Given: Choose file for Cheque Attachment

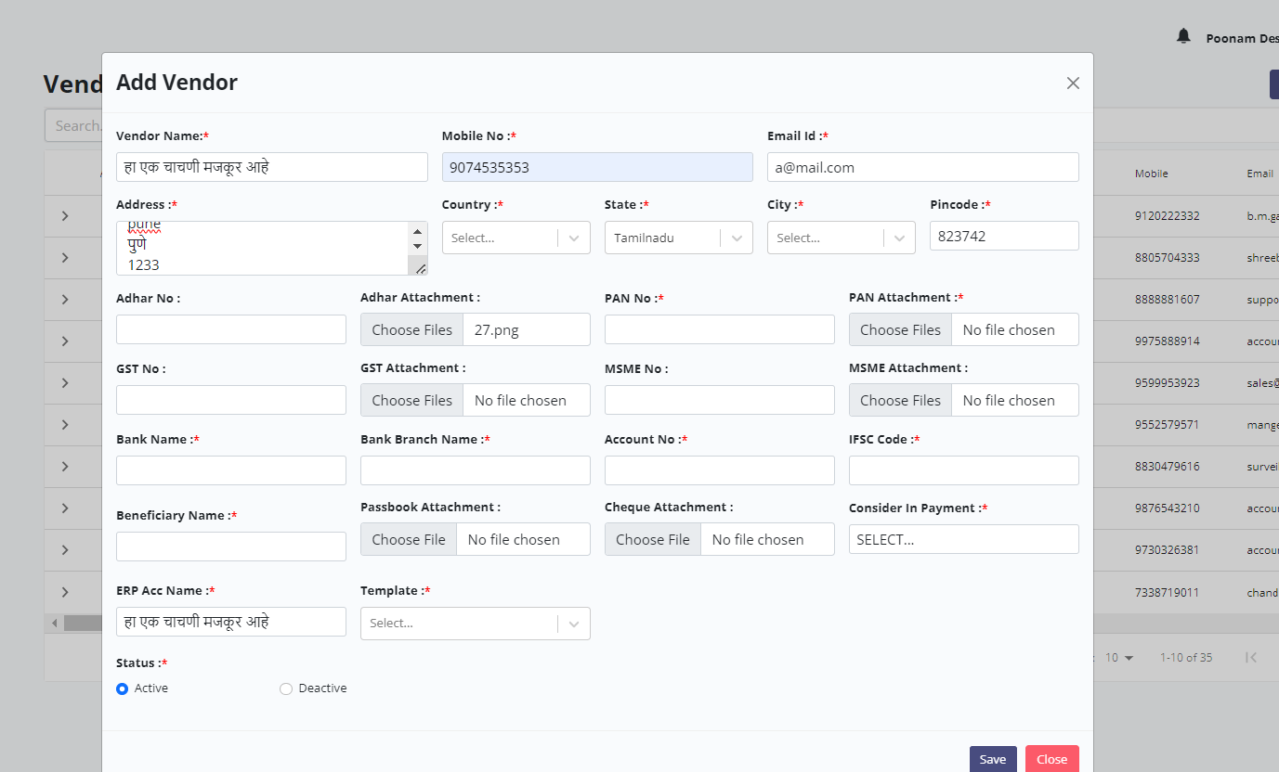Looking at the screenshot, I should pyautogui.click(x=653, y=539).
